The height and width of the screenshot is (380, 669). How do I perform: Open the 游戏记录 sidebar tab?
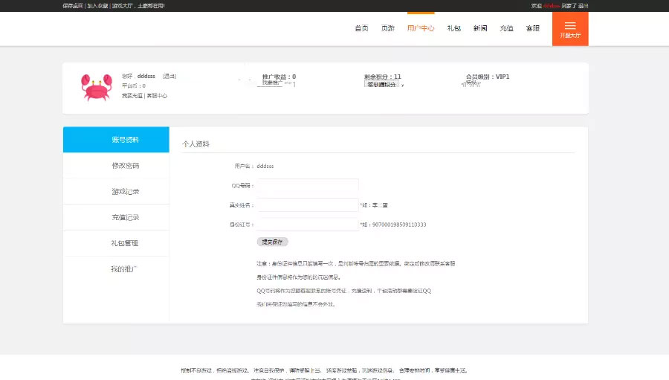click(x=117, y=192)
